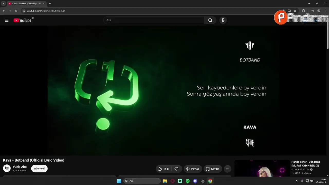329x185 pixels.
Task: Open the Vuela Alto channel name link
Action: [x=20, y=167]
